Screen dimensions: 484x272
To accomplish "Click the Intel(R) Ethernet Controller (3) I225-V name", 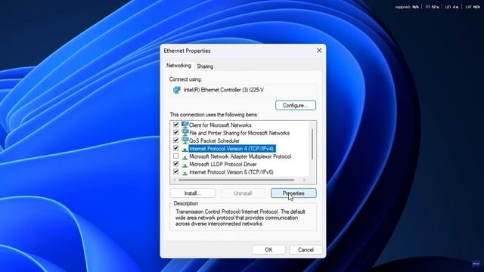I will click(224, 90).
